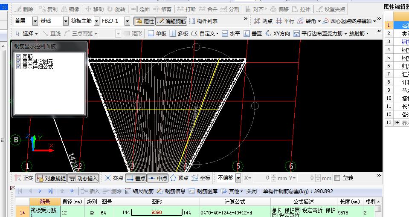409x217 pixels.
Task: Select the 打断 break tool
Action: tap(186, 9)
